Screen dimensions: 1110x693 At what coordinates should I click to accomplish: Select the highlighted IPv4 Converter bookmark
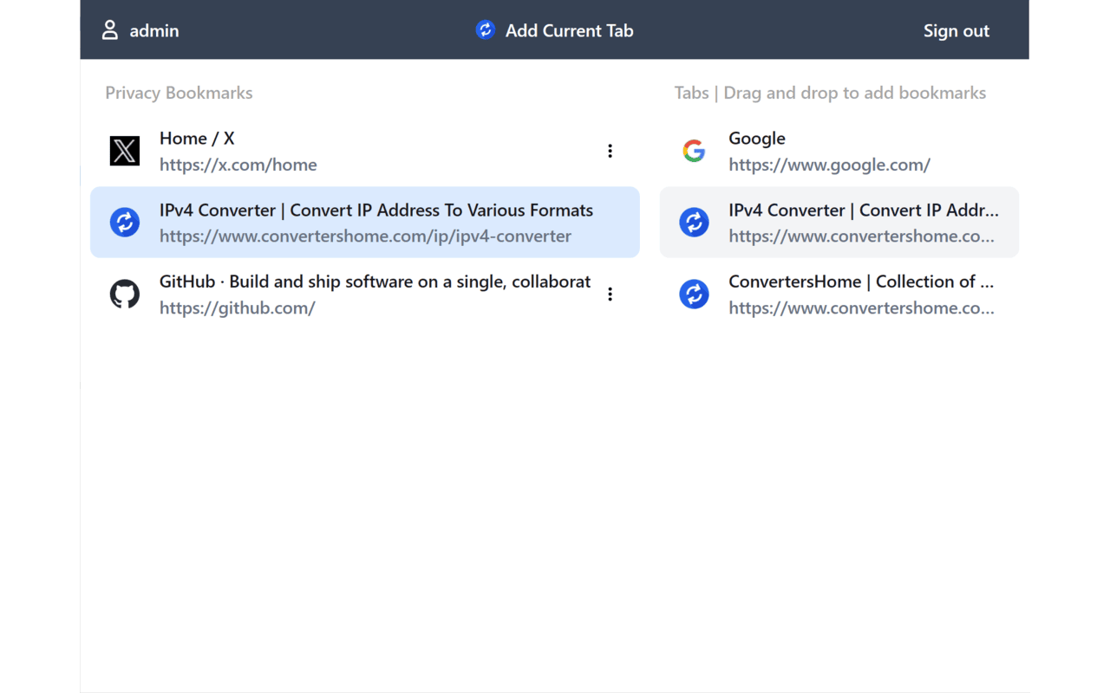click(x=364, y=222)
